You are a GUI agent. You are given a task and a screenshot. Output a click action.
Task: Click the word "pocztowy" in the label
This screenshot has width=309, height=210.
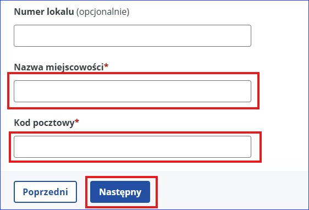[54, 123]
